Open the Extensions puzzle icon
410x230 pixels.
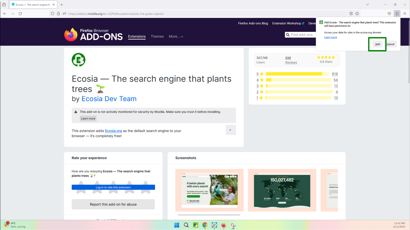[397, 14]
